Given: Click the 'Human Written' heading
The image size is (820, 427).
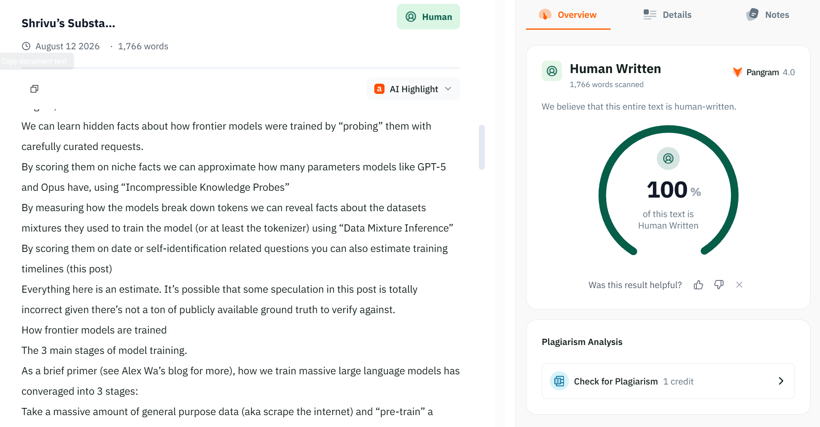Looking at the screenshot, I should coord(615,69).
